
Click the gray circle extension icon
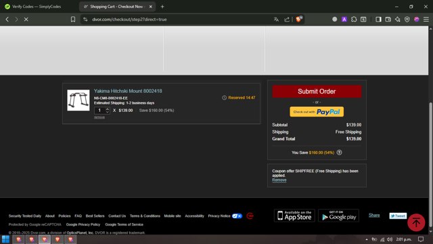click(335, 20)
